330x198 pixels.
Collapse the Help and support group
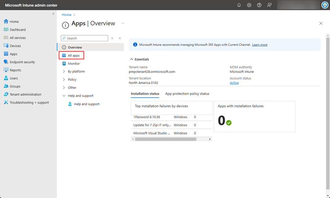64,96
